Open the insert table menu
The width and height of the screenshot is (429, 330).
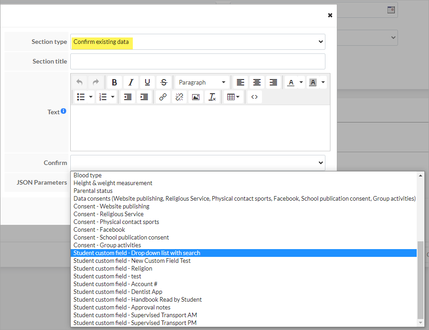coord(233,97)
